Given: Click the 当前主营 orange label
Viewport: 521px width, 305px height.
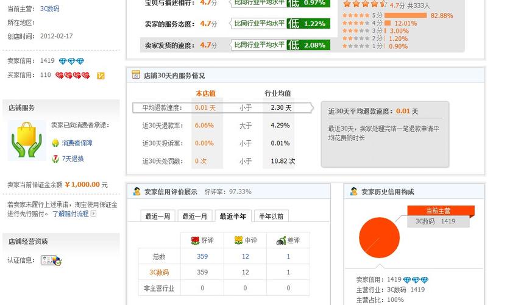Looking at the screenshot, I should (x=441, y=210).
